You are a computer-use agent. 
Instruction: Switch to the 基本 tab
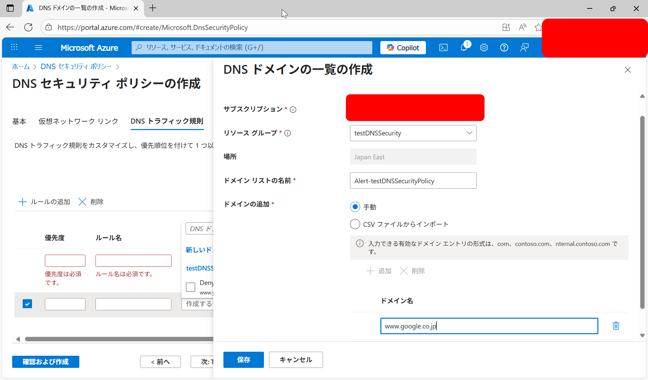(x=19, y=121)
